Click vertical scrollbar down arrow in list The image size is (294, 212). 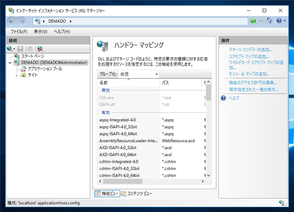(x=208, y=175)
